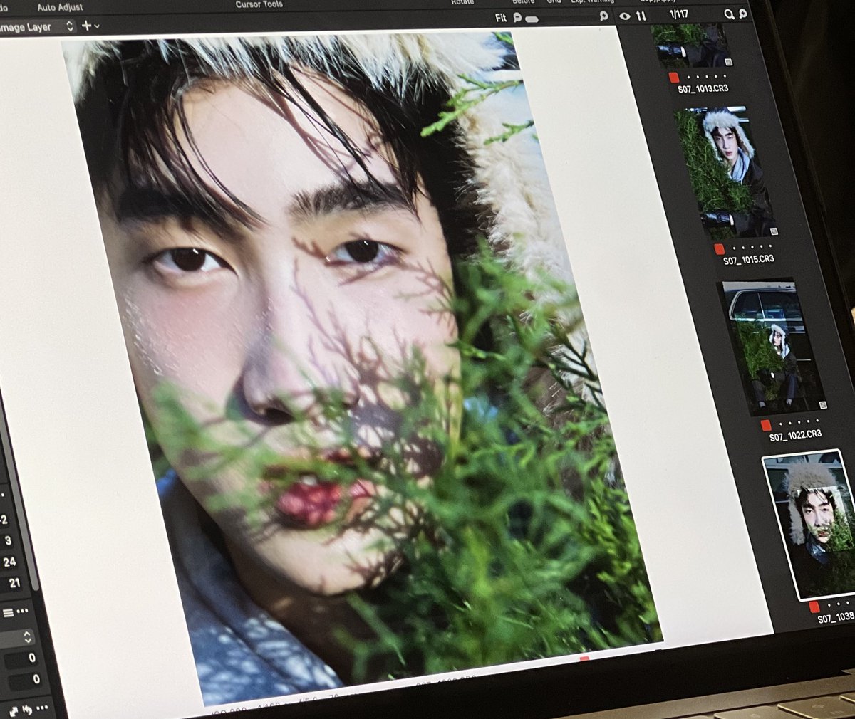Open the Image Layer selector dropdown
The image size is (855, 719).
click(x=37, y=27)
